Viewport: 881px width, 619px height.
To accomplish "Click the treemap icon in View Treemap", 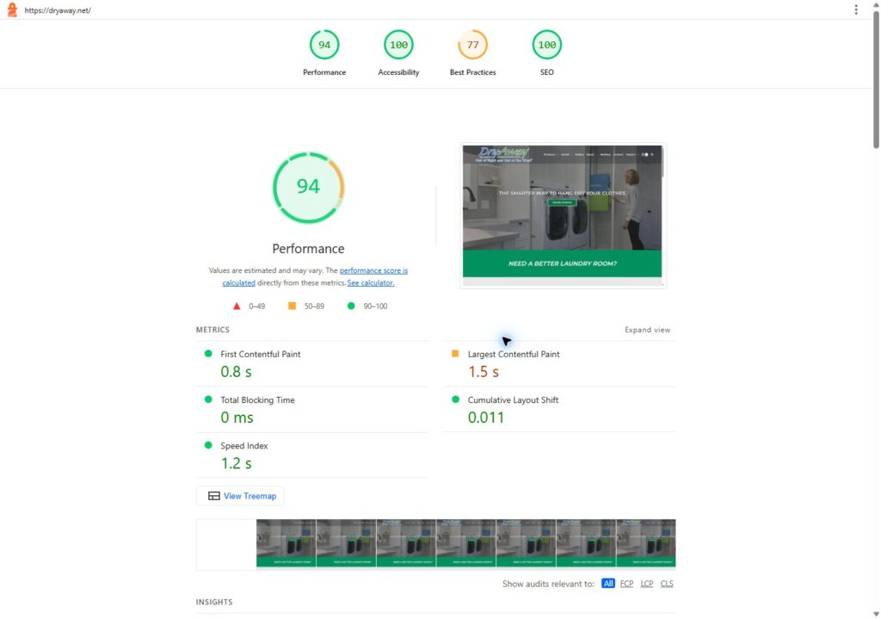I will (x=214, y=496).
